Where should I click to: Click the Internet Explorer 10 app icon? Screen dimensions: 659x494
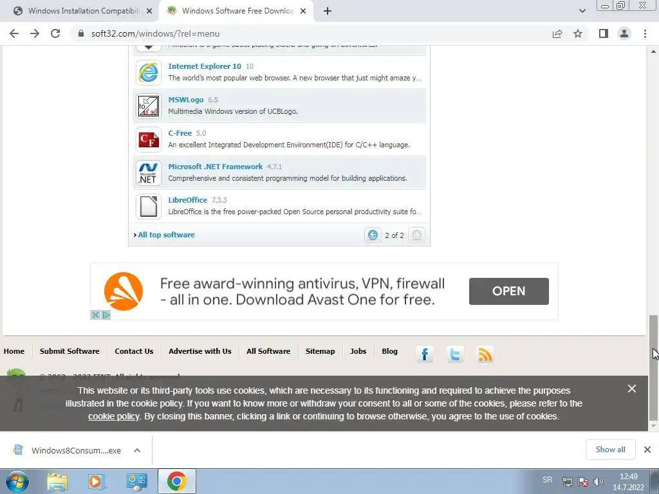149,72
